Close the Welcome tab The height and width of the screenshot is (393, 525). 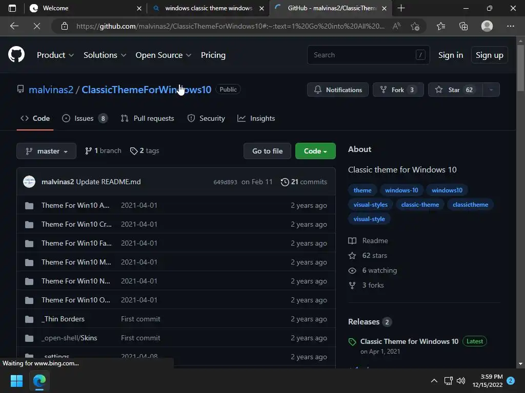(139, 8)
